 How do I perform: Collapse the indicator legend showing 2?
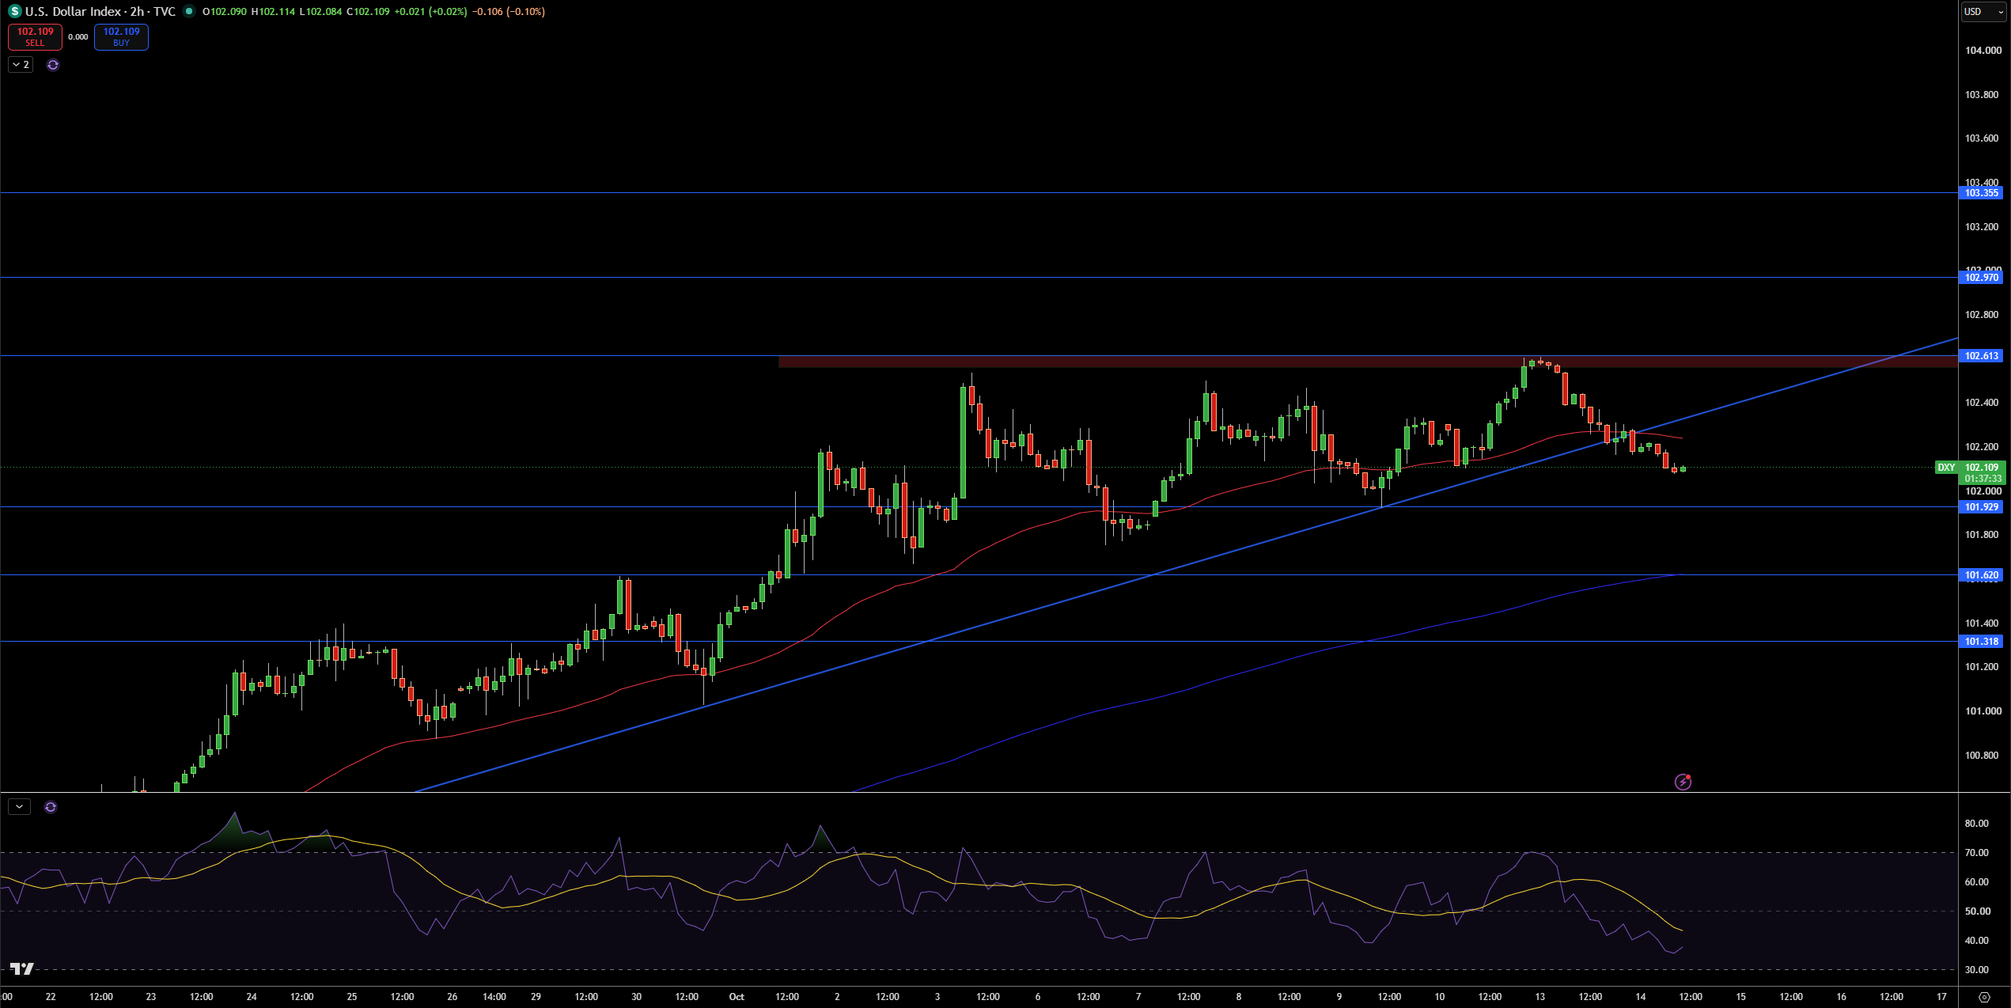[x=21, y=65]
